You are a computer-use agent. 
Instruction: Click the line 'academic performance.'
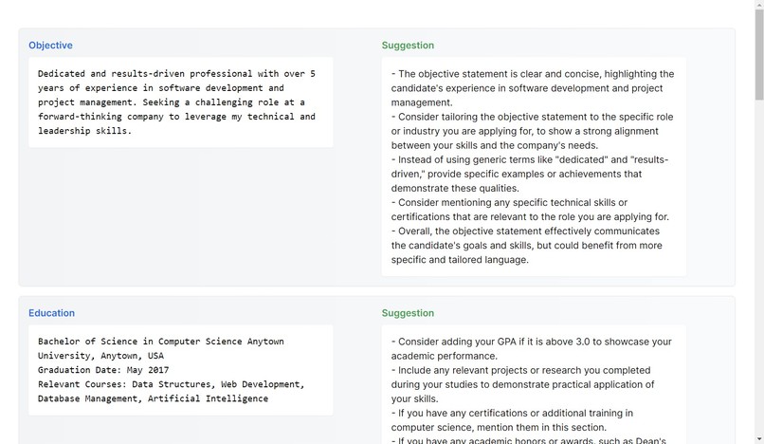pos(444,356)
